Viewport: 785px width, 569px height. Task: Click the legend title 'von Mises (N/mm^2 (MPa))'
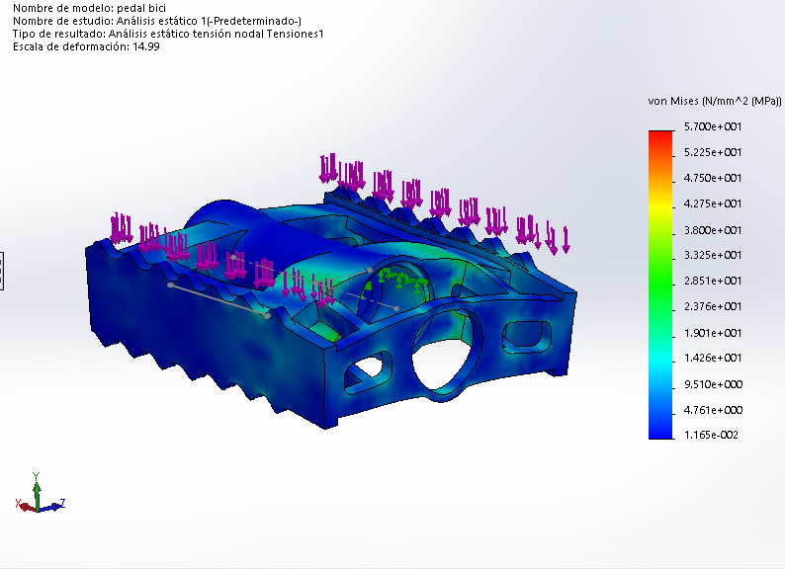click(x=715, y=101)
